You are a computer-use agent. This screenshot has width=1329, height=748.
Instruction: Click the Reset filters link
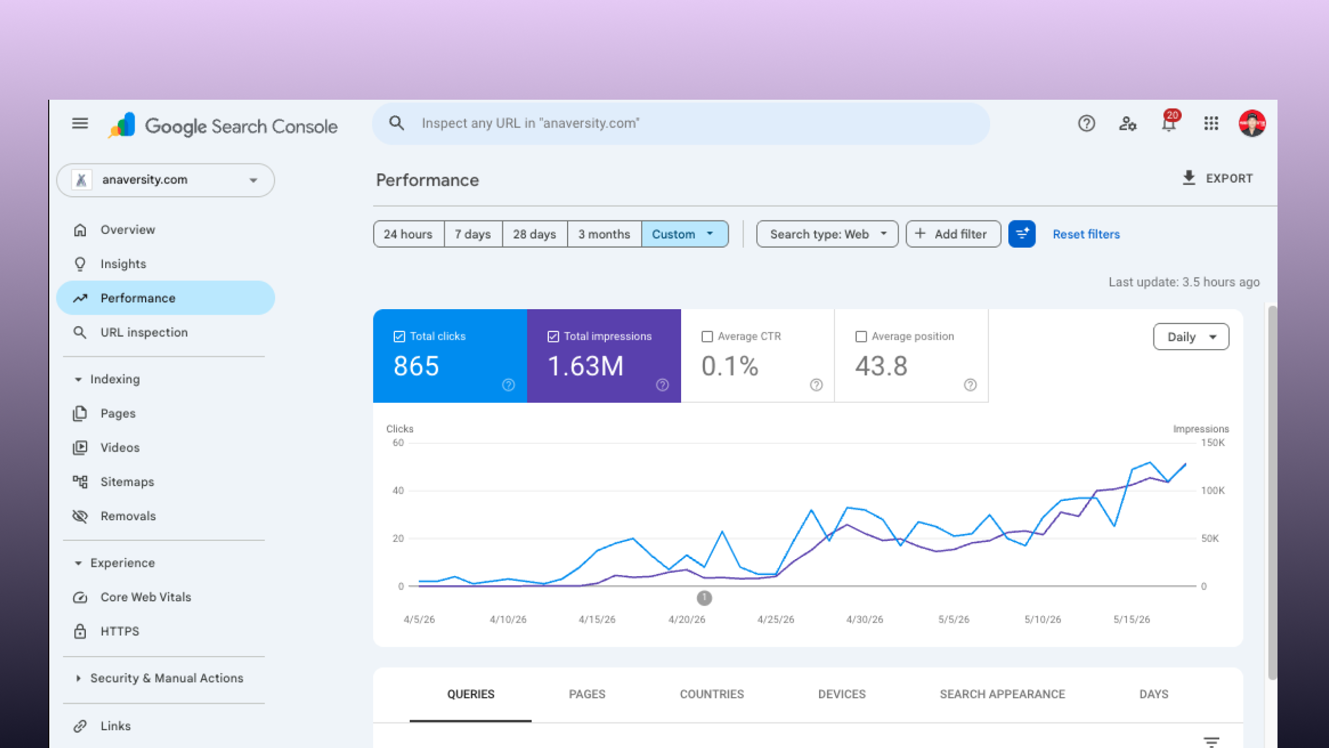(1086, 234)
